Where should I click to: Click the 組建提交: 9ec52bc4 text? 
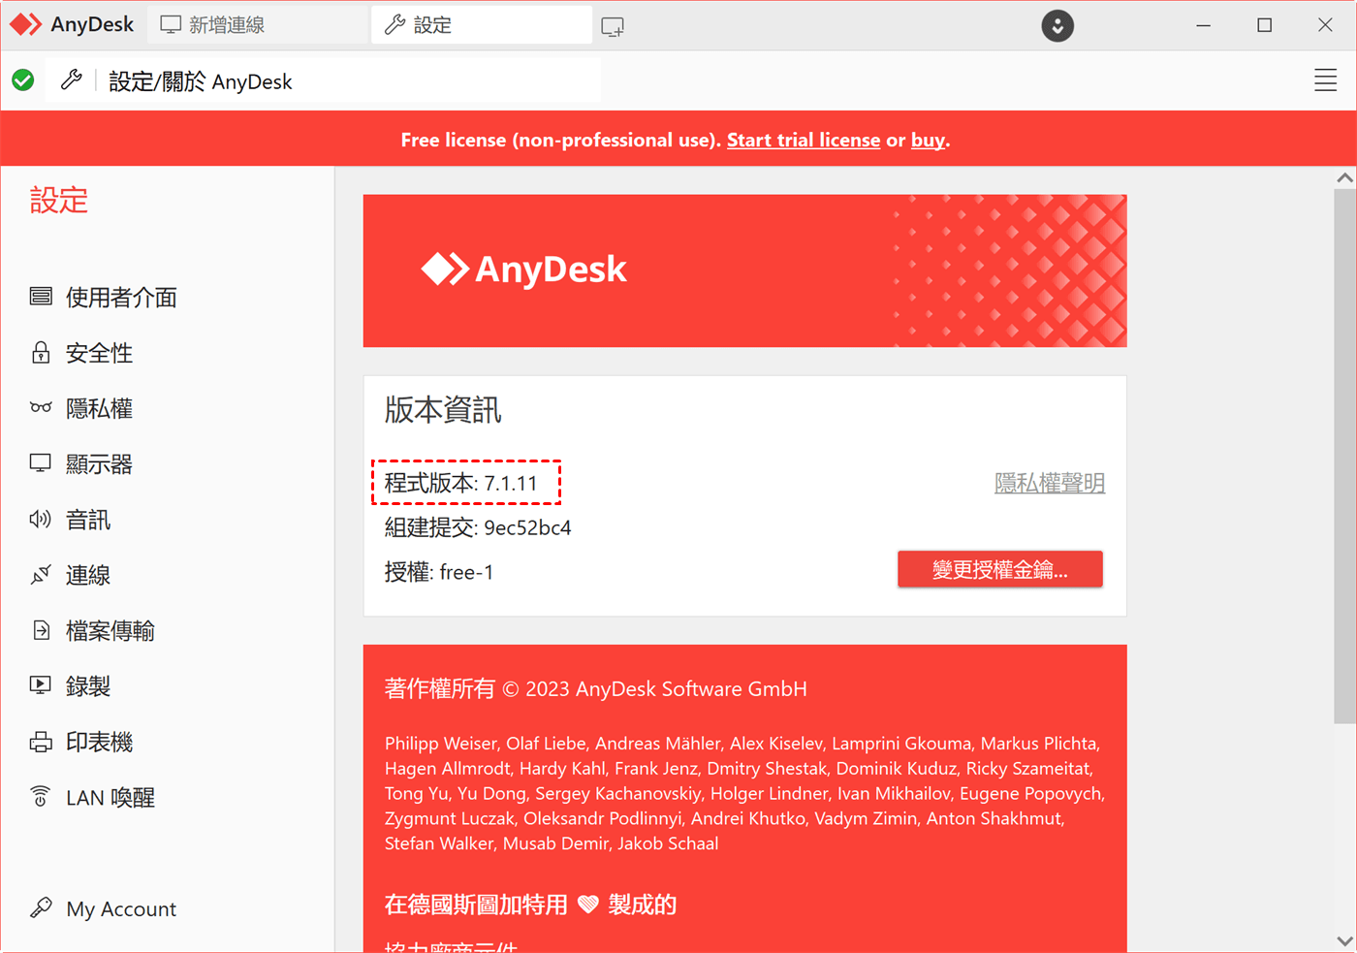(478, 527)
